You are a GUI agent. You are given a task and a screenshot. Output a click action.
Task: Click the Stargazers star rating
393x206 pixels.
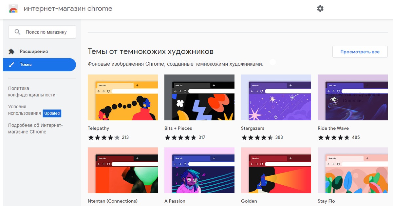[257, 137]
